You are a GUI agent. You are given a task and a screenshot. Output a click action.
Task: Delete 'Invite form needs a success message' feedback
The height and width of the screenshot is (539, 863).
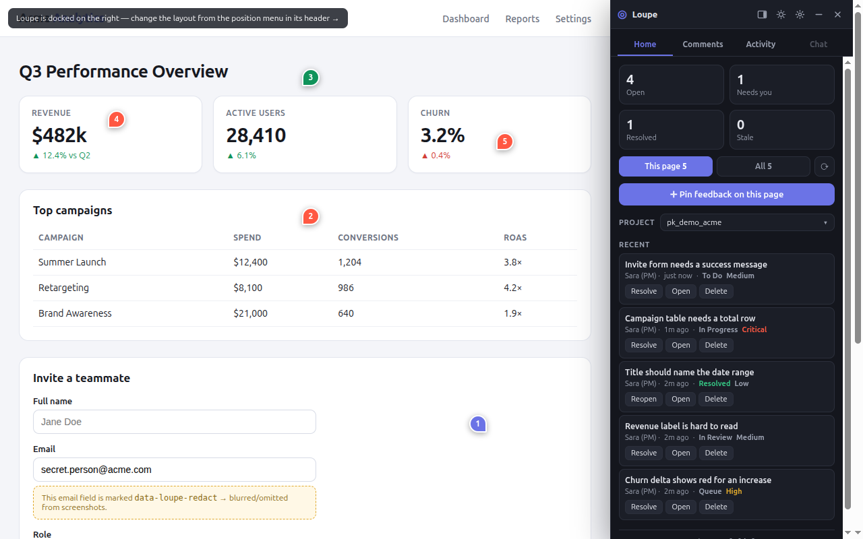pyautogui.click(x=716, y=291)
